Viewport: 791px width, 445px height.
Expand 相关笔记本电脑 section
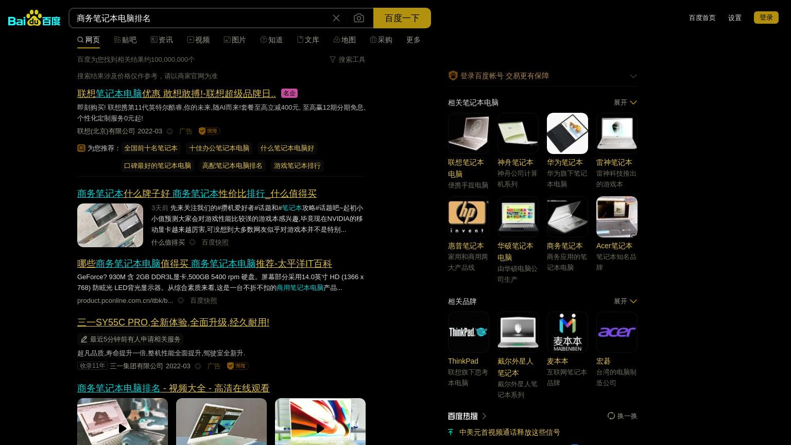click(625, 102)
